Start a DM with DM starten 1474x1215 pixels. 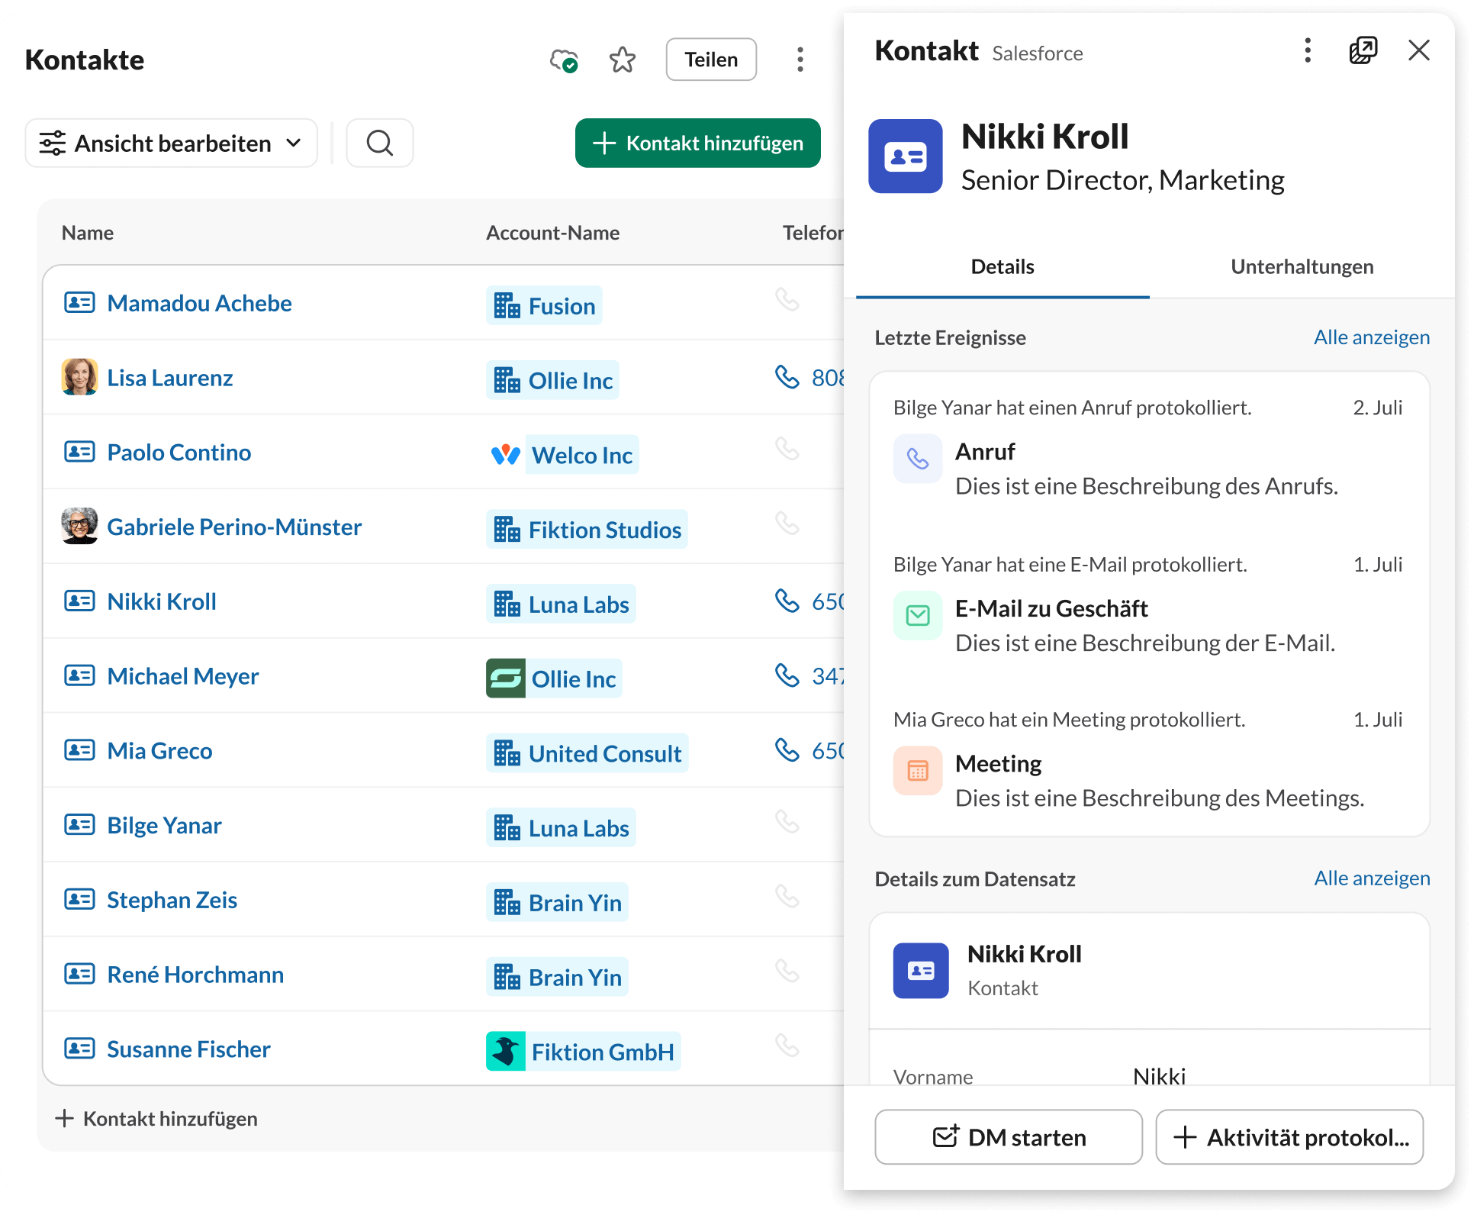click(1008, 1137)
